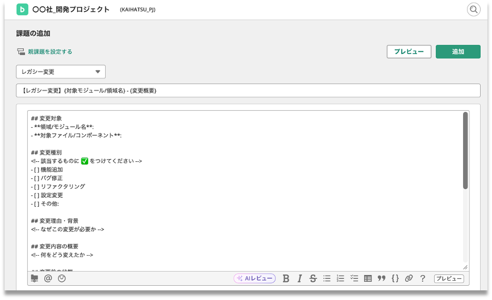Insert a checklist
492x300 pixels.
tap(355, 278)
